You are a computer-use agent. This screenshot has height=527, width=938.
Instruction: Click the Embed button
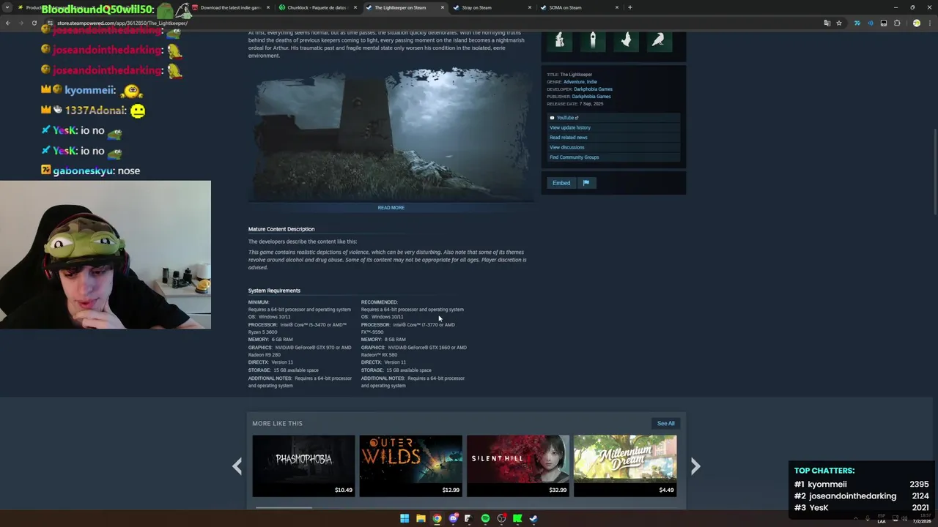tap(561, 183)
